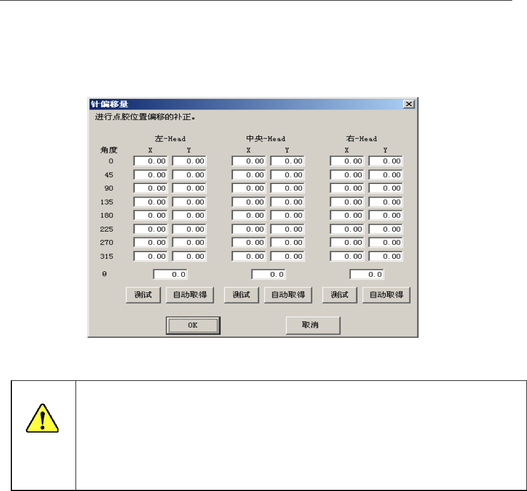The image size is (527, 491).
Task: Select 右-Head Y field at angle 225
Action: click(x=386, y=229)
